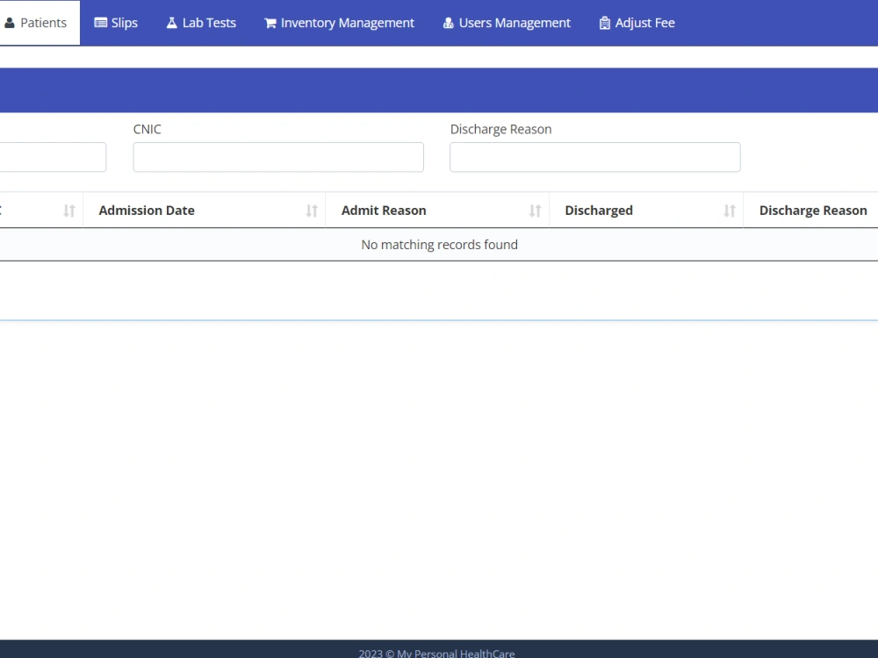This screenshot has height=658, width=878.
Task: Click the 'No matching records found' row
Action: point(439,245)
